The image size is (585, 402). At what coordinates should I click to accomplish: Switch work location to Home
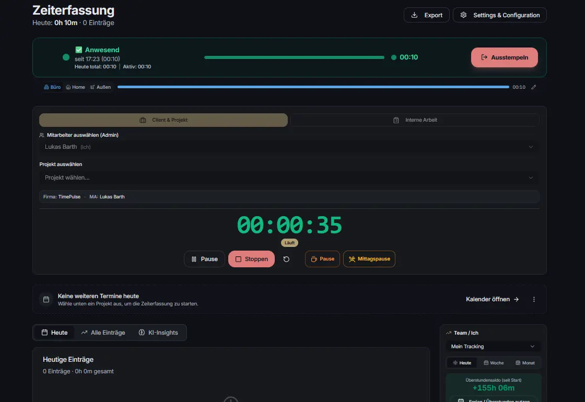pyautogui.click(x=75, y=87)
